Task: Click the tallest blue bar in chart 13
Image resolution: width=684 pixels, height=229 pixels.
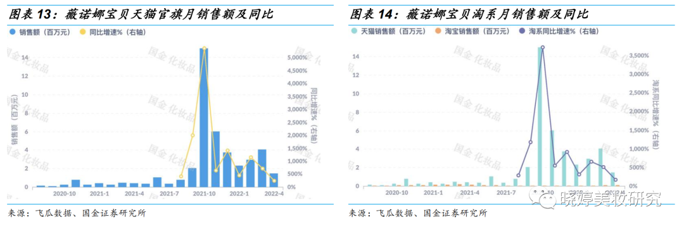Action: [x=204, y=118]
